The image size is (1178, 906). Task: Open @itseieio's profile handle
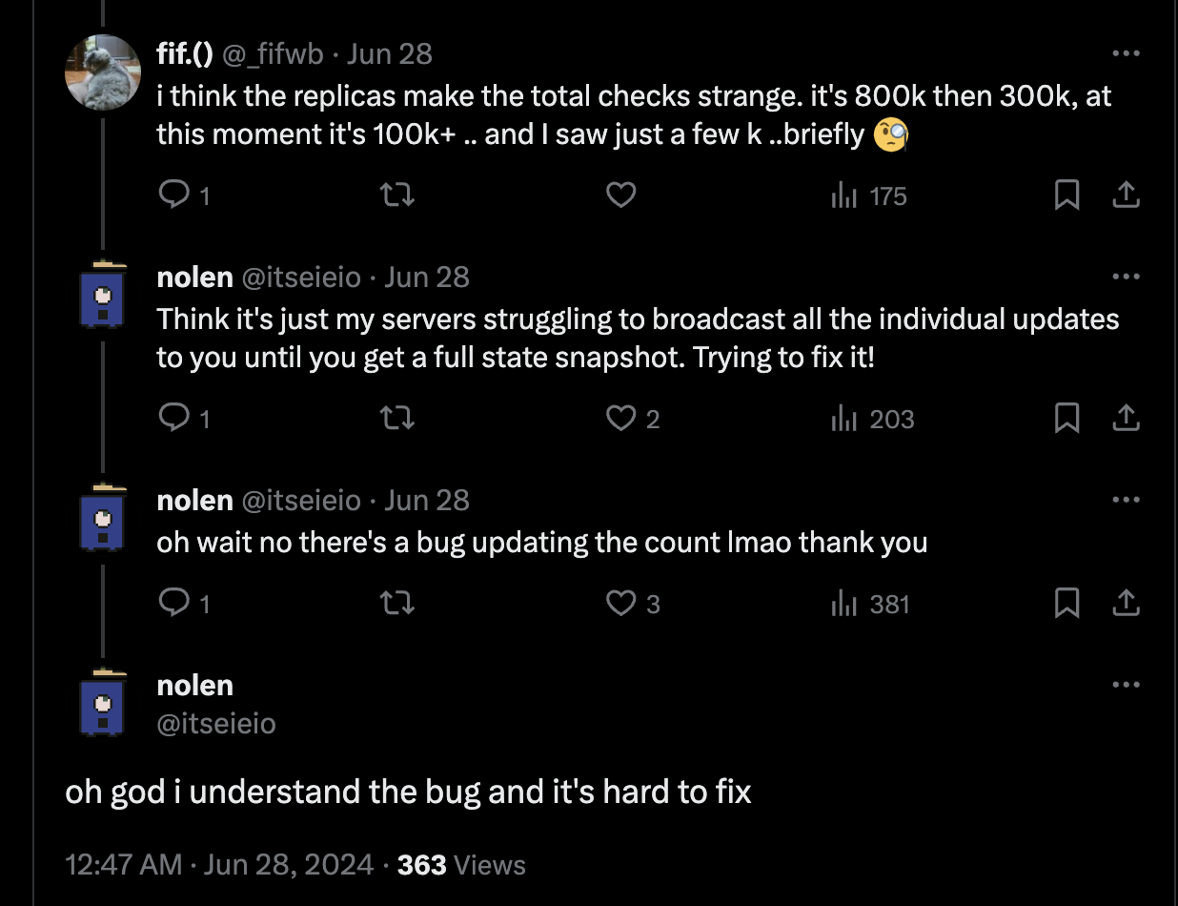point(216,724)
